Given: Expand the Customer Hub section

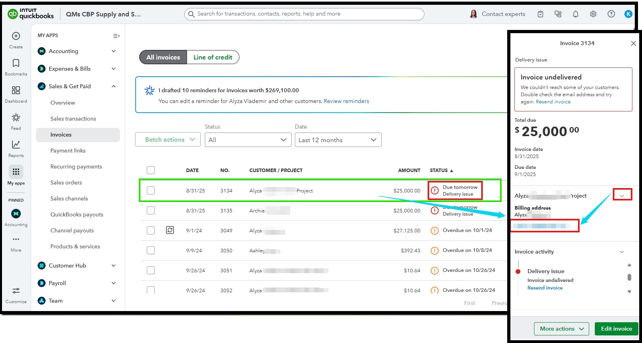Looking at the screenshot, I should [114, 266].
